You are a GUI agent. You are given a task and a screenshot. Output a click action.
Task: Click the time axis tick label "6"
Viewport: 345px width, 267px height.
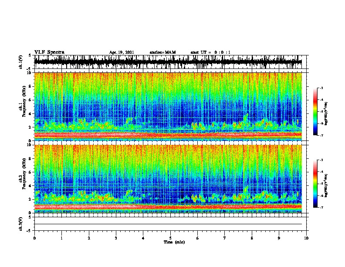[198, 238]
